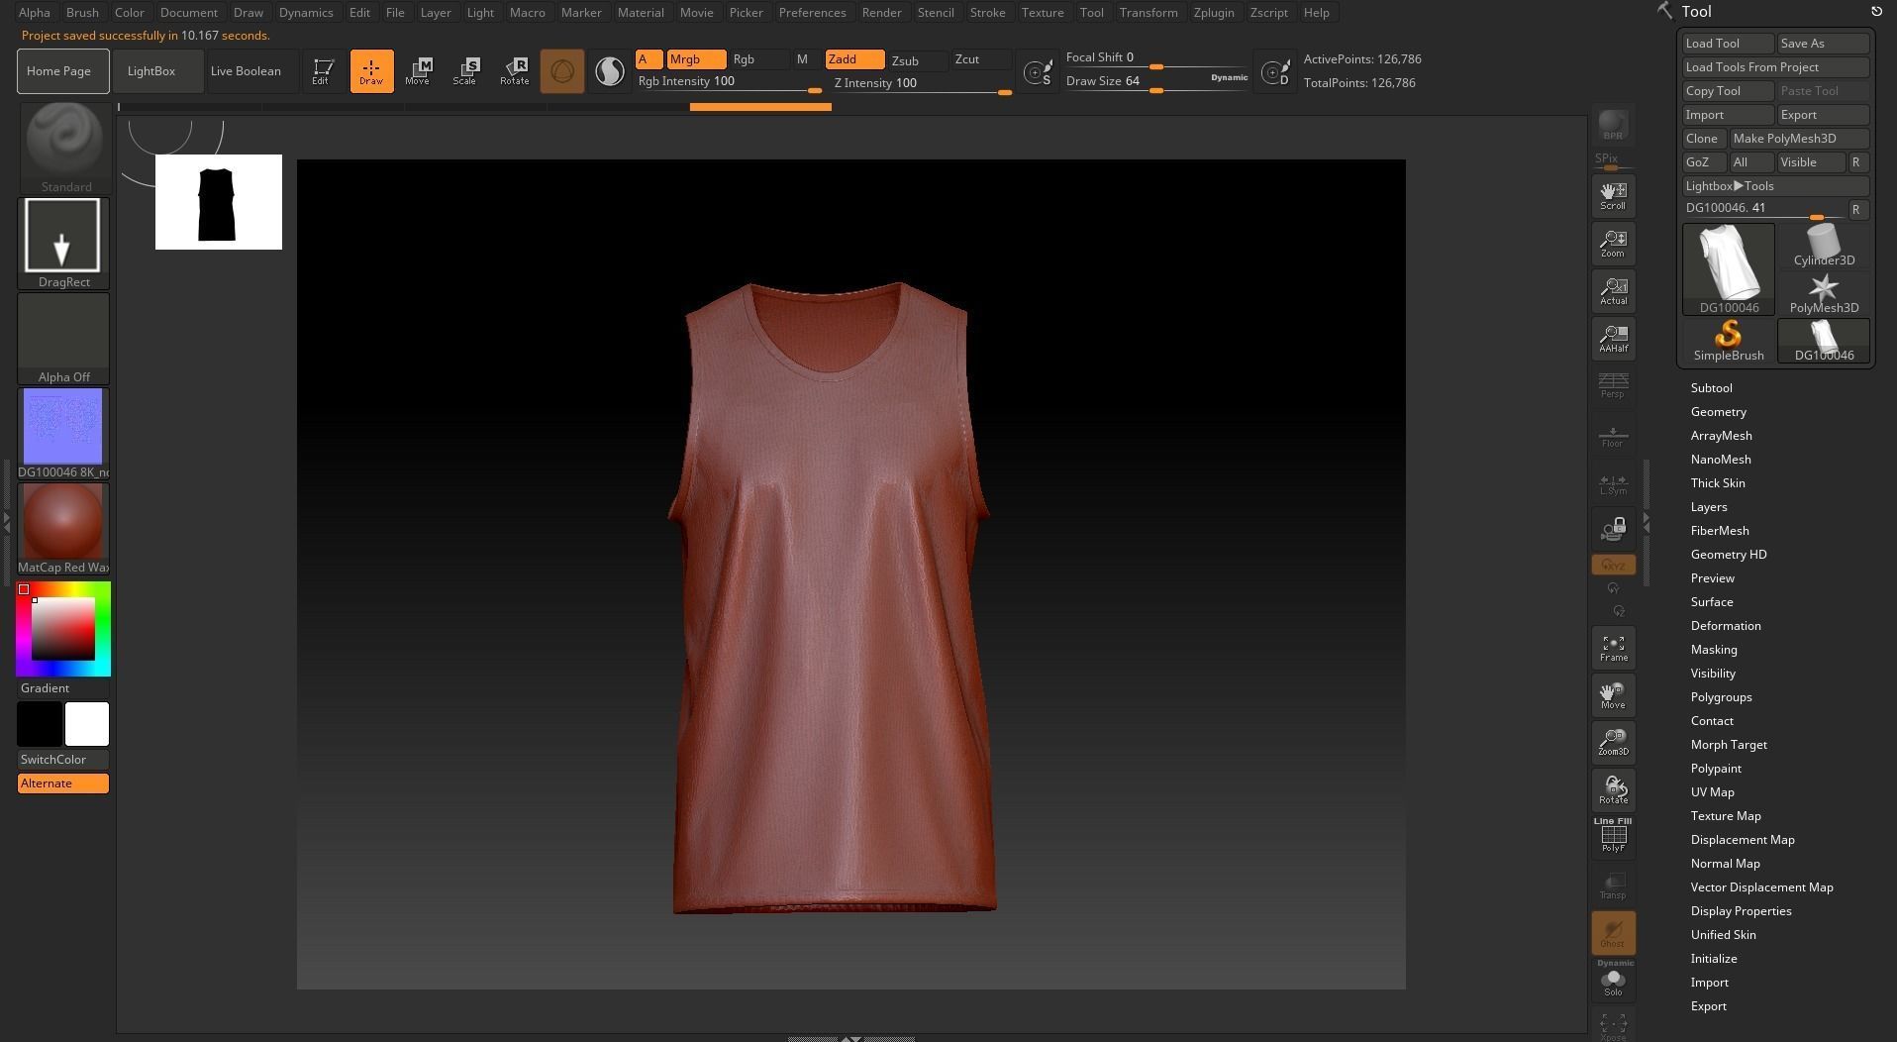Set canvas to Actual size

tap(1613, 290)
